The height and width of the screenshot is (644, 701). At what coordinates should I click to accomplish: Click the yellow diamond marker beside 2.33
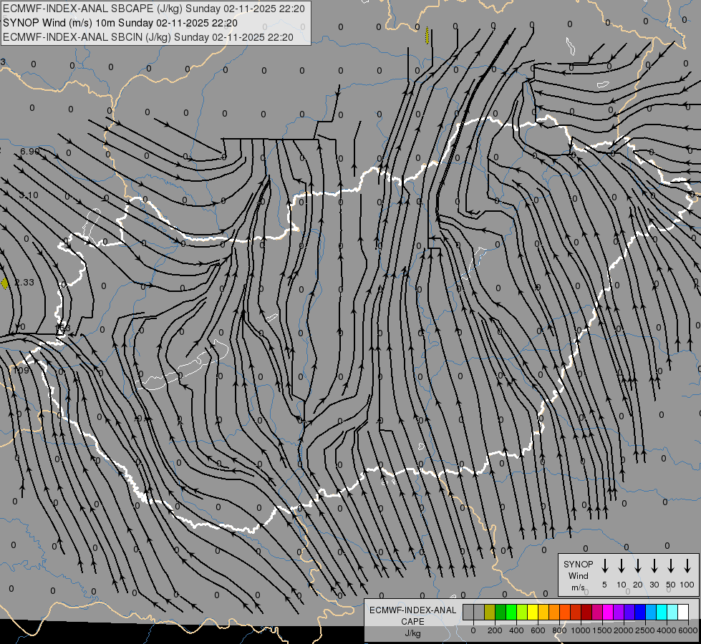[x=4, y=283]
